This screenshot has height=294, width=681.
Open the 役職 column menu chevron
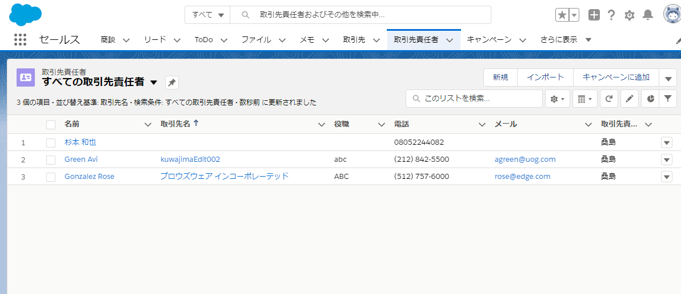tap(381, 125)
